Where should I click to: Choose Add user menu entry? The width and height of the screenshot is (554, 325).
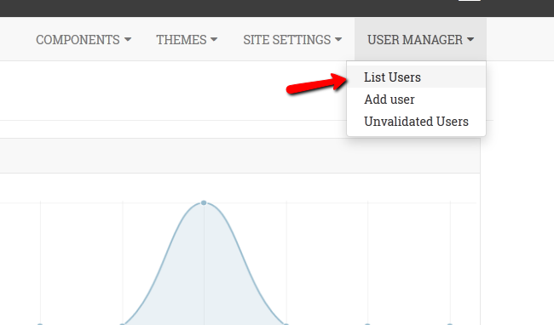[x=416, y=99]
